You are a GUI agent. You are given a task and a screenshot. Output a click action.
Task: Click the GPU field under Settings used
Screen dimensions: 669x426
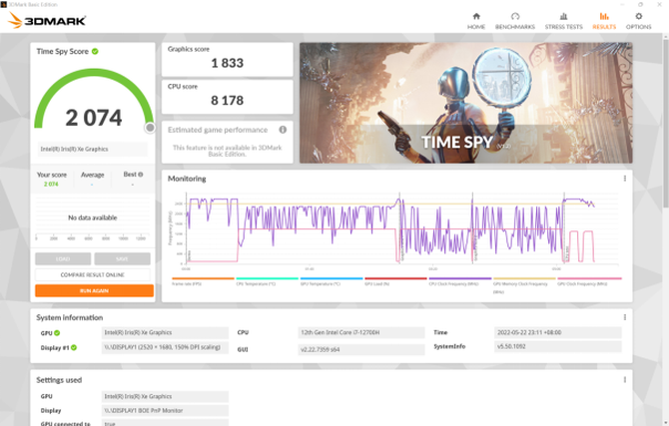(x=165, y=397)
